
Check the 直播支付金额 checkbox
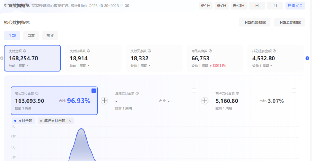(194, 91)
